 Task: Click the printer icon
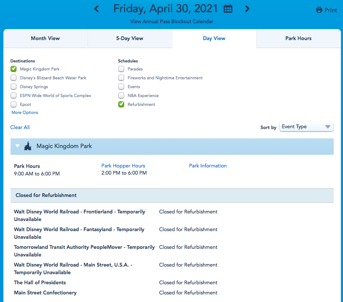(319, 10)
